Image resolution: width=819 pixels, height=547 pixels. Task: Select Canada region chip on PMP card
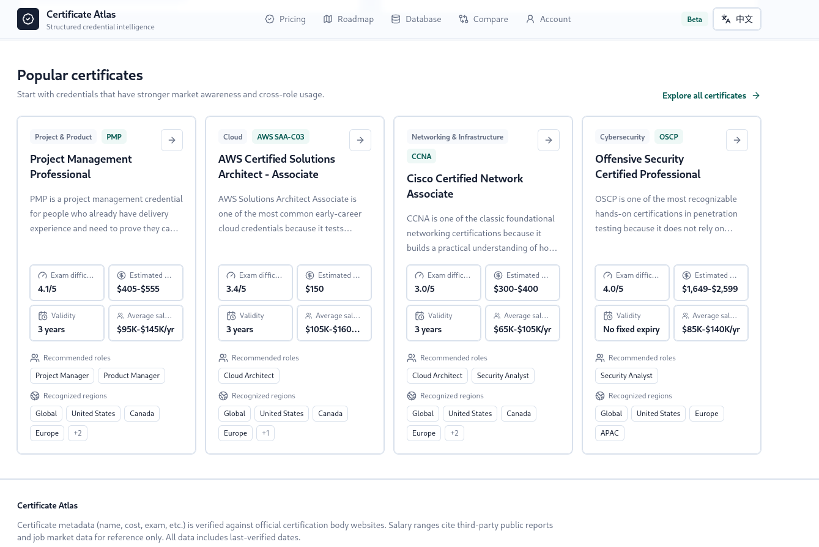[x=142, y=414]
